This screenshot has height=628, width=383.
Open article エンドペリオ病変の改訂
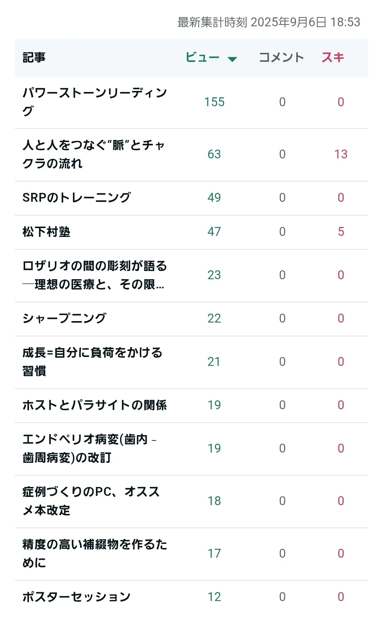(89, 448)
